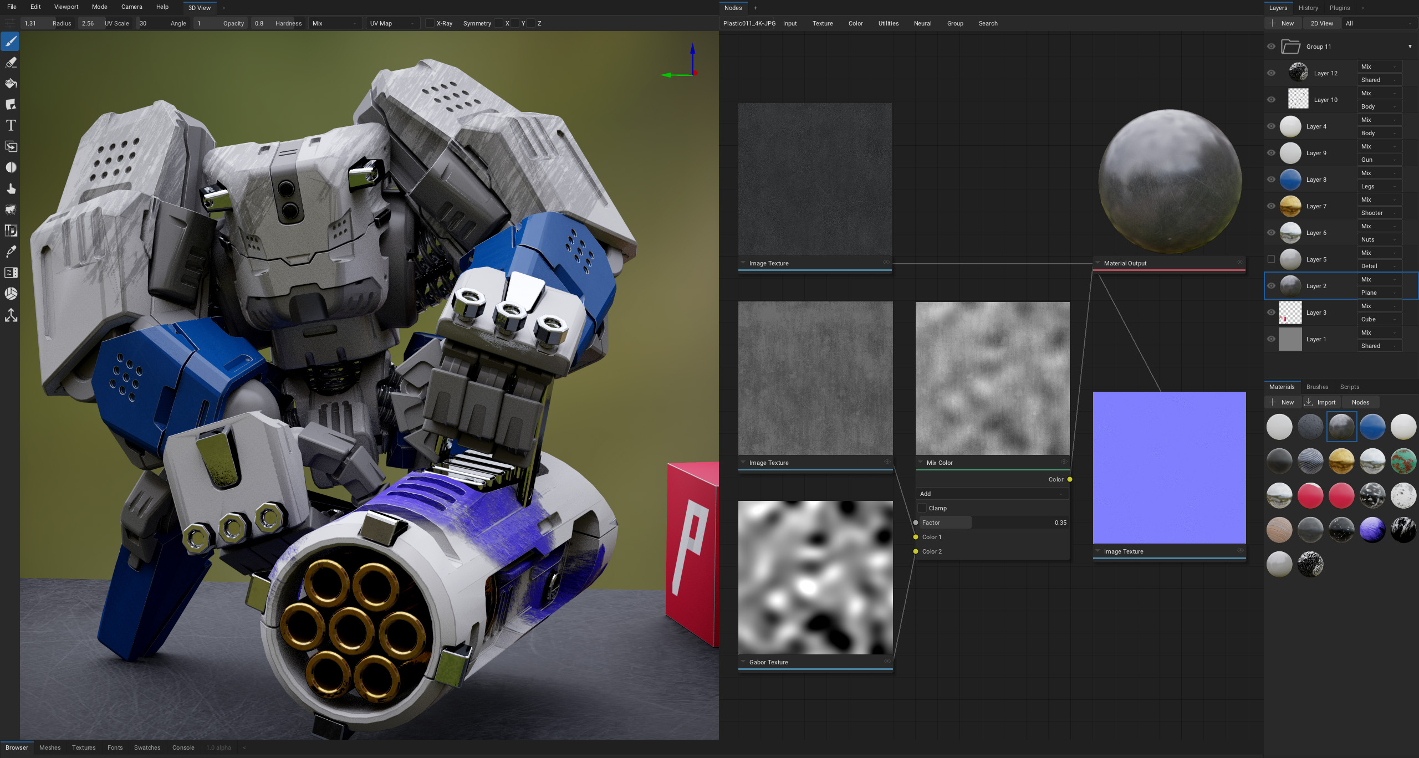Select the Fill bucket tool
Screen dimensions: 1419x758
11,84
